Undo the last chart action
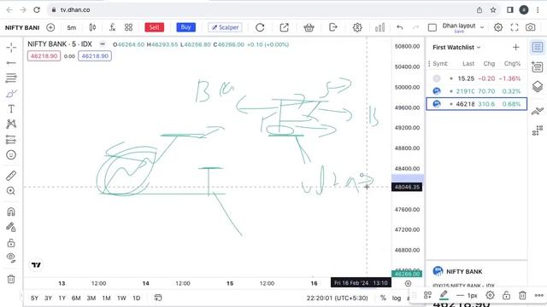The height and width of the screenshot is (307, 547). pos(400,27)
